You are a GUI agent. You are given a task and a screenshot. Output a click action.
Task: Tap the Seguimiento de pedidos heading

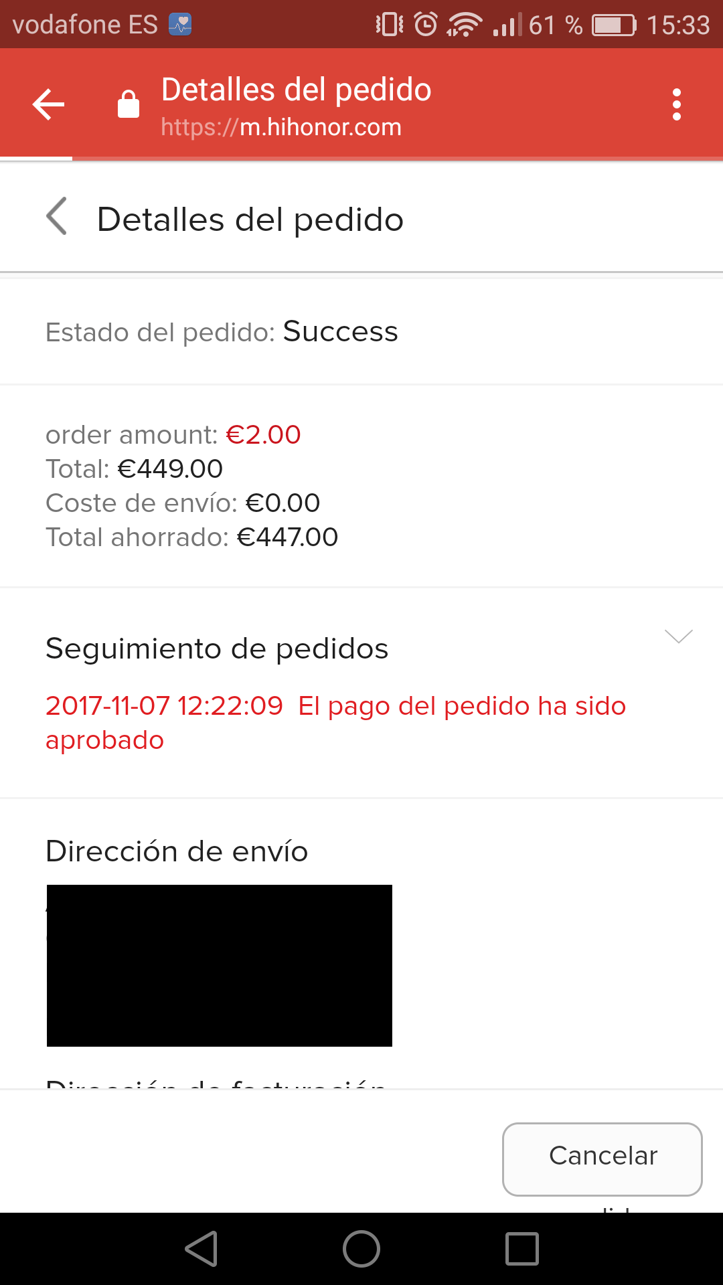coord(217,649)
